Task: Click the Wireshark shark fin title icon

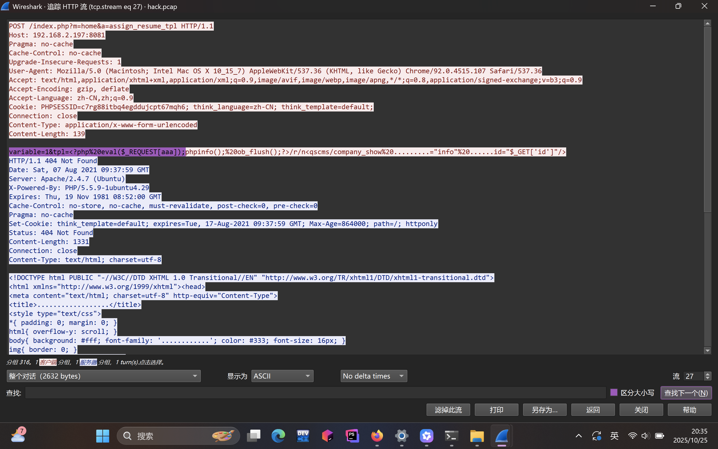Action: click(6, 6)
